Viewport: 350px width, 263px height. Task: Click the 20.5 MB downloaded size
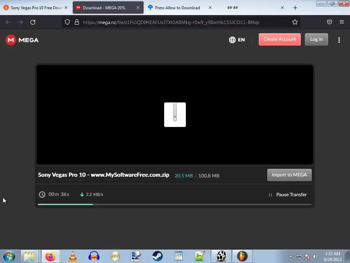pyautogui.click(x=184, y=176)
